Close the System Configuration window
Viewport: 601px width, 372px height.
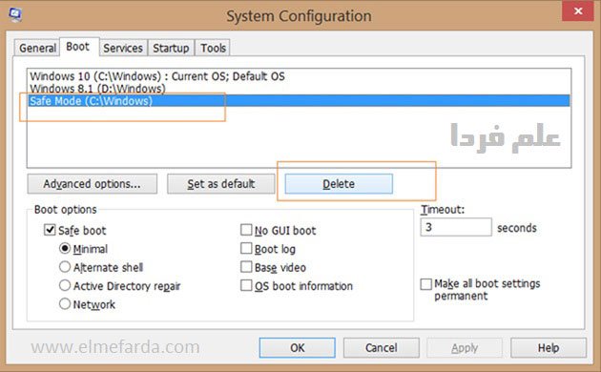578,10
